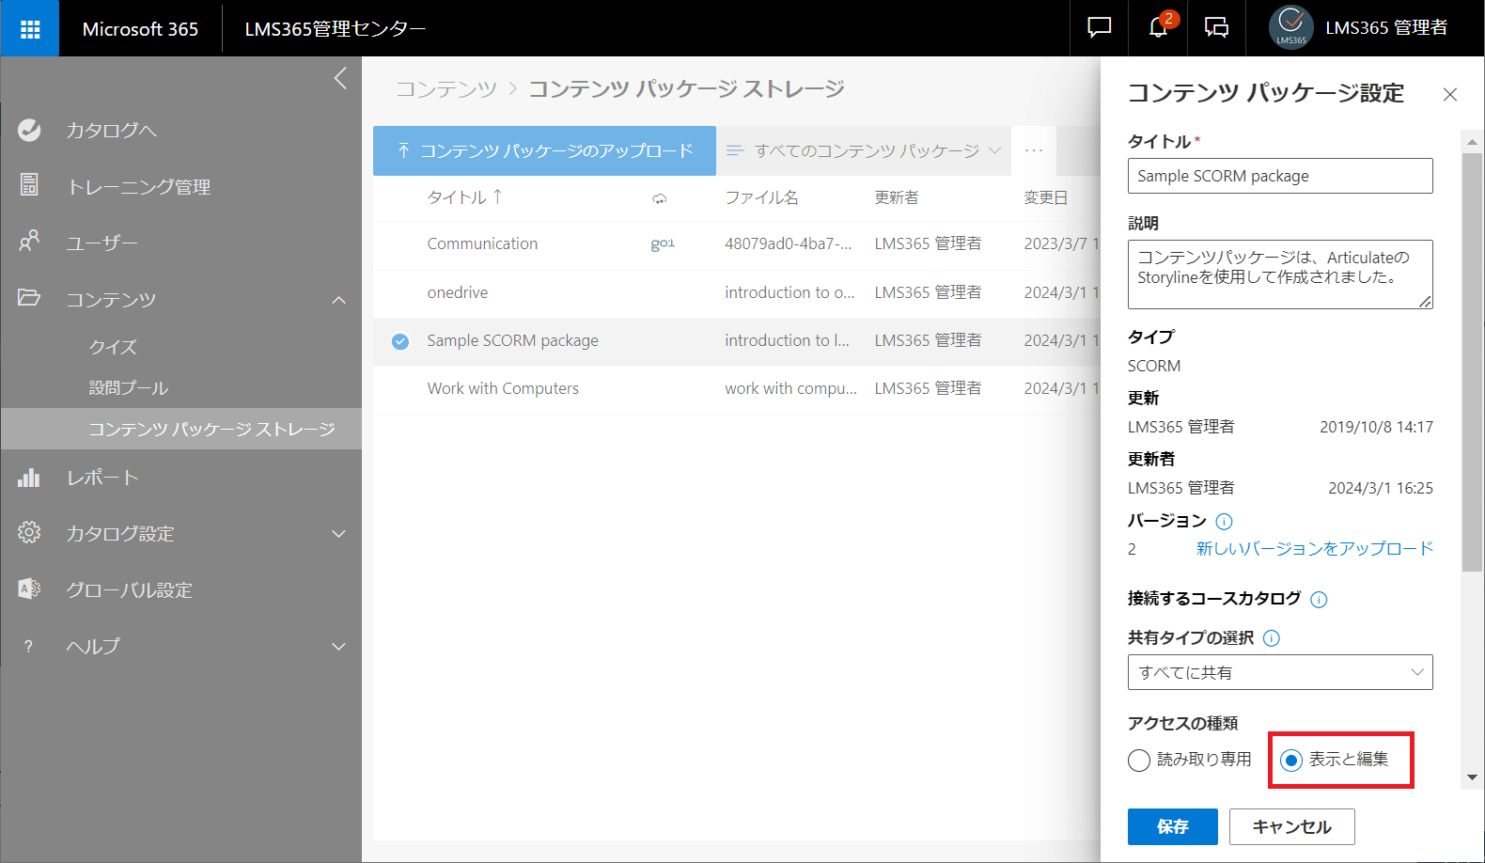Collapse the コンテンツ menu section
Screen dimensions: 1485x863
pyautogui.click(x=339, y=300)
